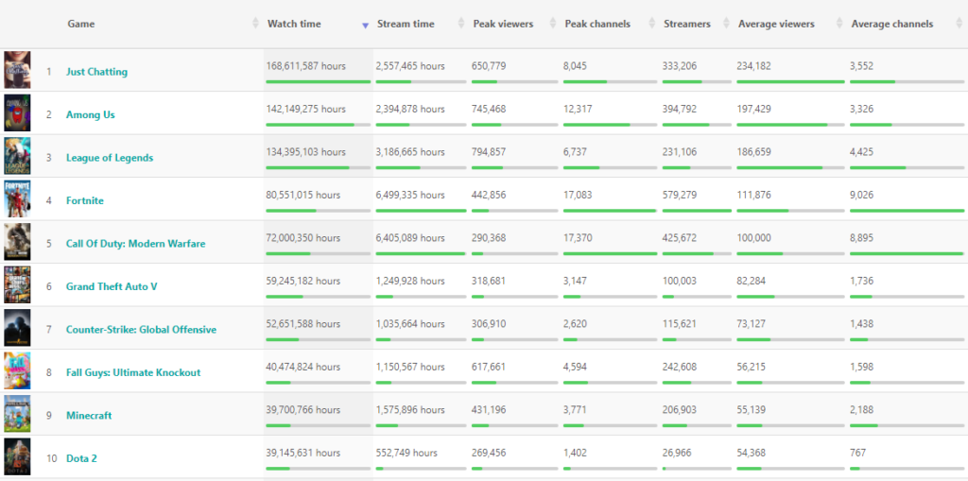Click sort arrows next to Stream time

460,24
